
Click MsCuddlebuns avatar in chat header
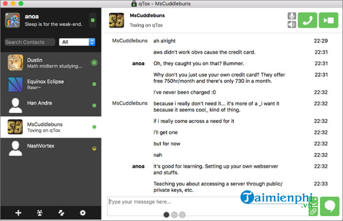[117, 21]
